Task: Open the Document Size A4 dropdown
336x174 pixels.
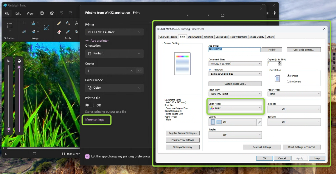Action: pyautogui.click(x=235, y=64)
